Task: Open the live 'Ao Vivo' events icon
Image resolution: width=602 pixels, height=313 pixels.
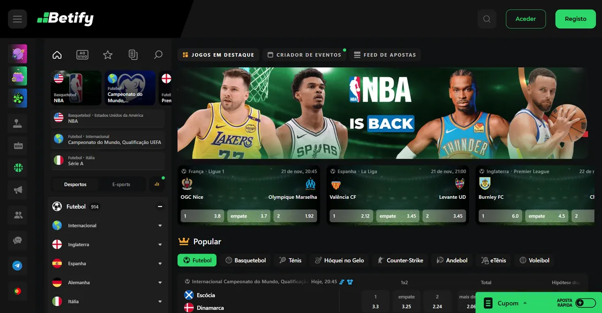Action: pyautogui.click(x=82, y=55)
